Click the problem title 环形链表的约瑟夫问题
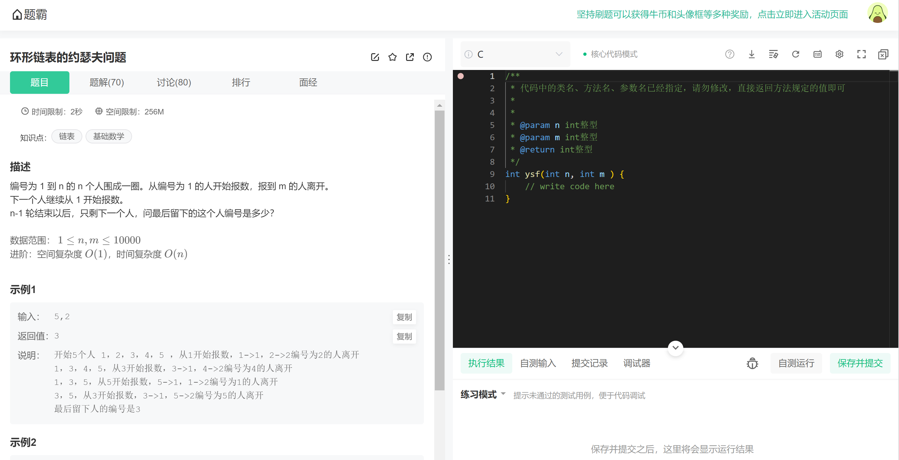This screenshot has height=460, width=899. click(68, 57)
